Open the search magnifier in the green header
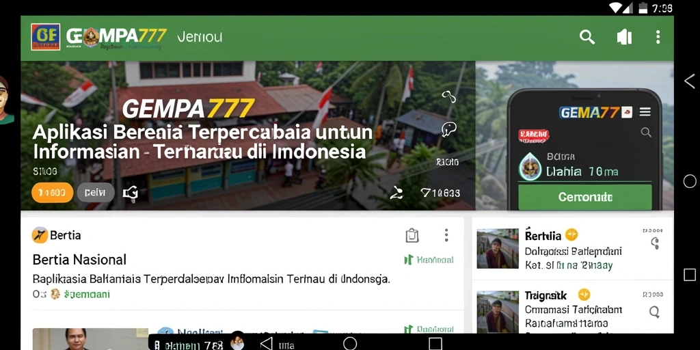 [x=587, y=37]
